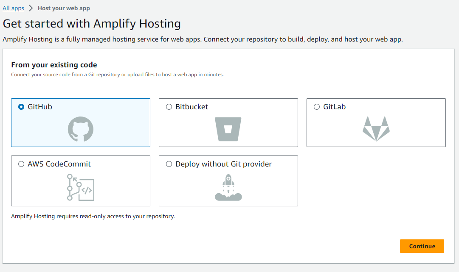
Task: Click the 'Deploy without Git provider' label
Action: (223, 164)
